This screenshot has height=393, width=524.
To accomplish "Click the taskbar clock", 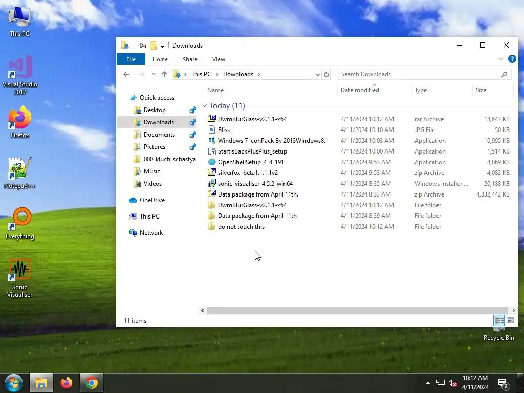I will [475, 383].
